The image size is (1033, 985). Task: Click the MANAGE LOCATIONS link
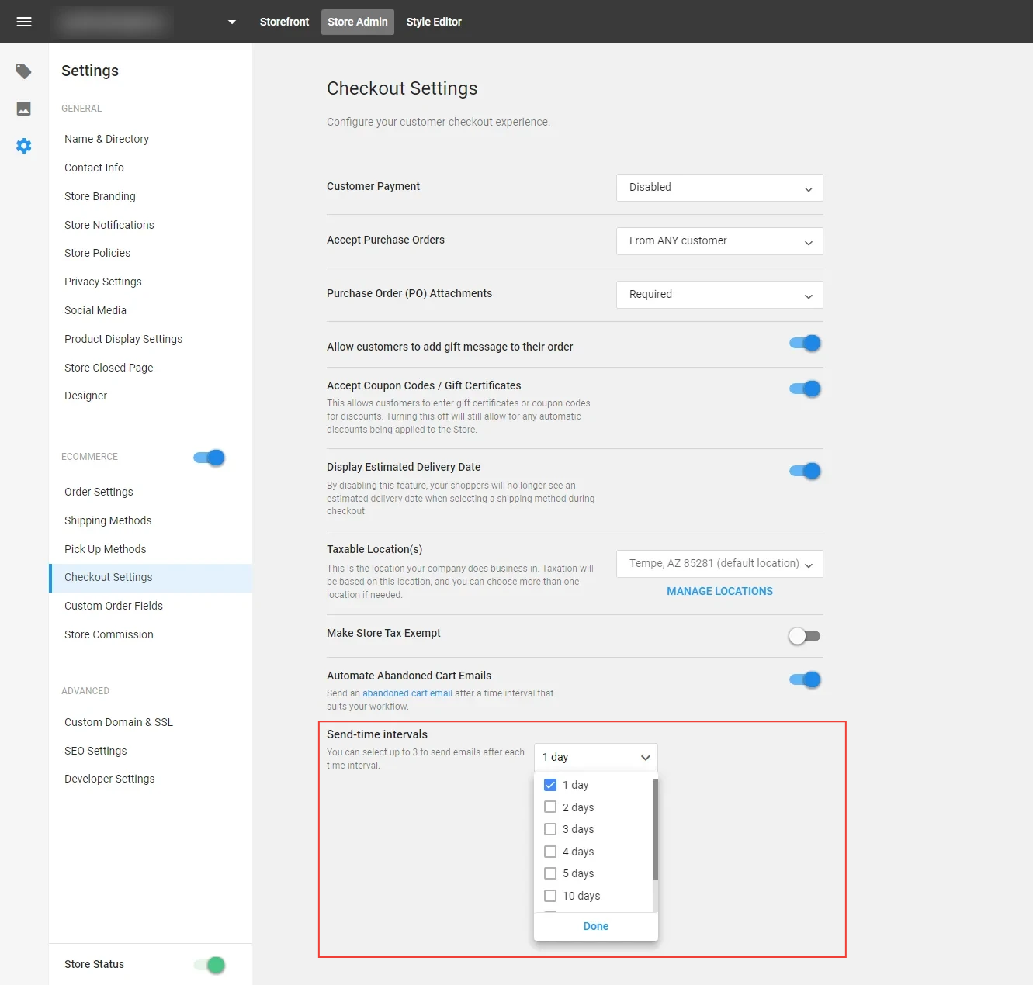click(x=719, y=591)
